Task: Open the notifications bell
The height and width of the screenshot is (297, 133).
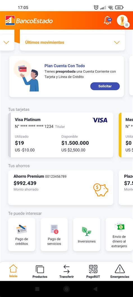Action: (107, 21)
